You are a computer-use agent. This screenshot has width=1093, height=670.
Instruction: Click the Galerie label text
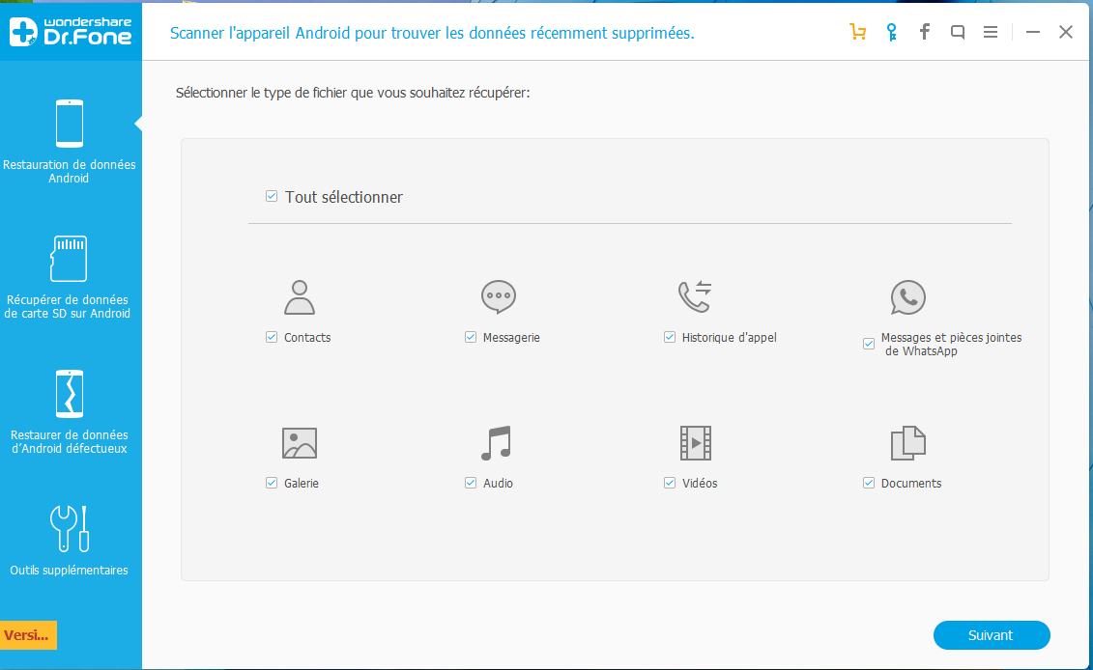pyautogui.click(x=302, y=483)
